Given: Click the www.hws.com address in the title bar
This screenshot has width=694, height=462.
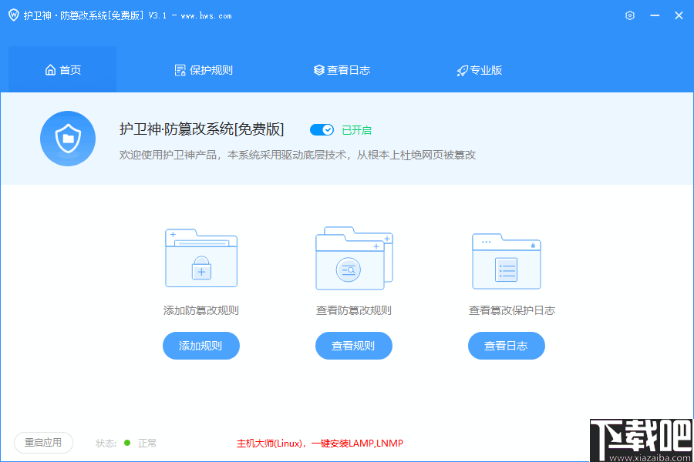Looking at the screenshot, I should [x=207, y=15].
